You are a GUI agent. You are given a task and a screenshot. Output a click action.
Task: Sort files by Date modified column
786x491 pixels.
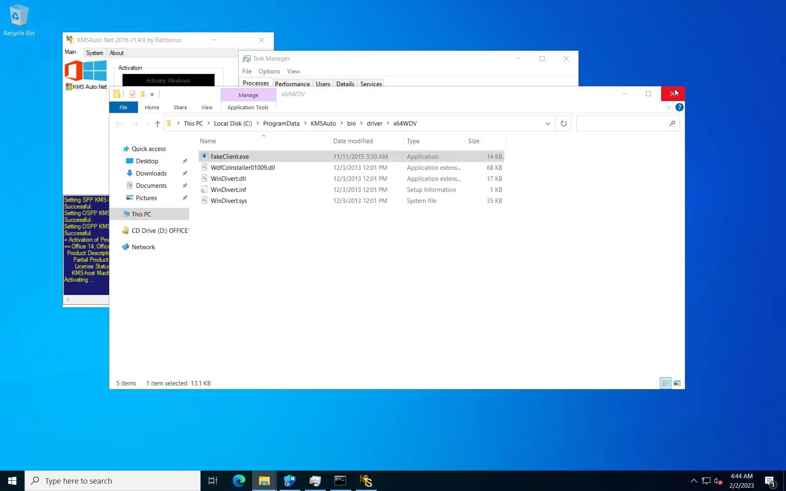[x=353, y=141]
